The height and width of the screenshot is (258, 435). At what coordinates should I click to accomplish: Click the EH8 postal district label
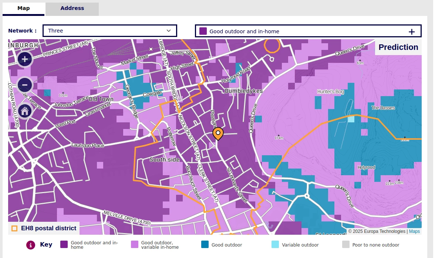(48, 228)
